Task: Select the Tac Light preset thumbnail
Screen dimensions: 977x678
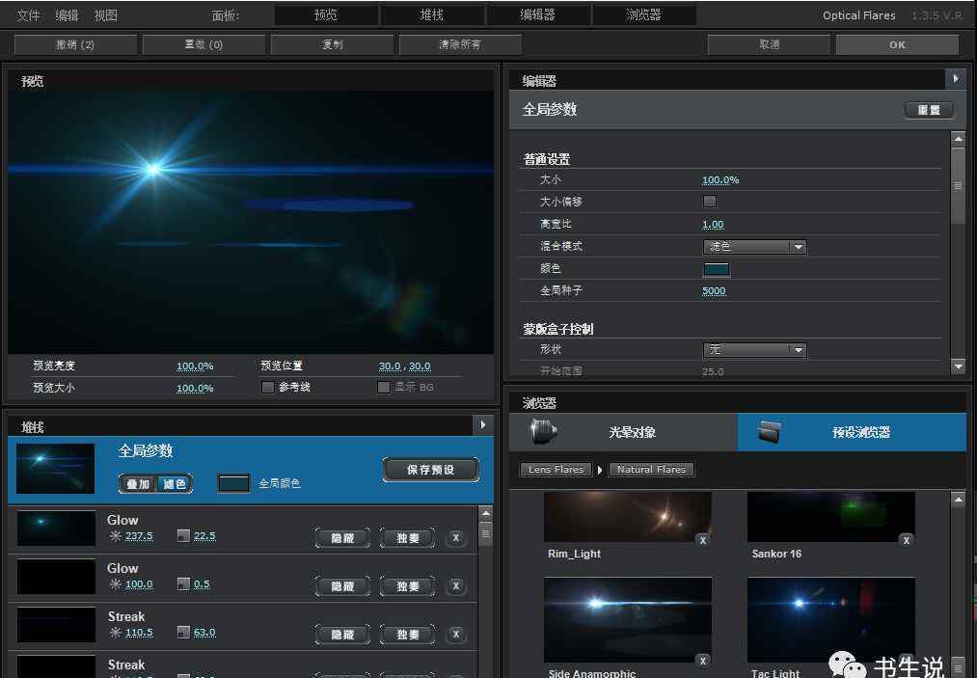Action: (831, 620)
